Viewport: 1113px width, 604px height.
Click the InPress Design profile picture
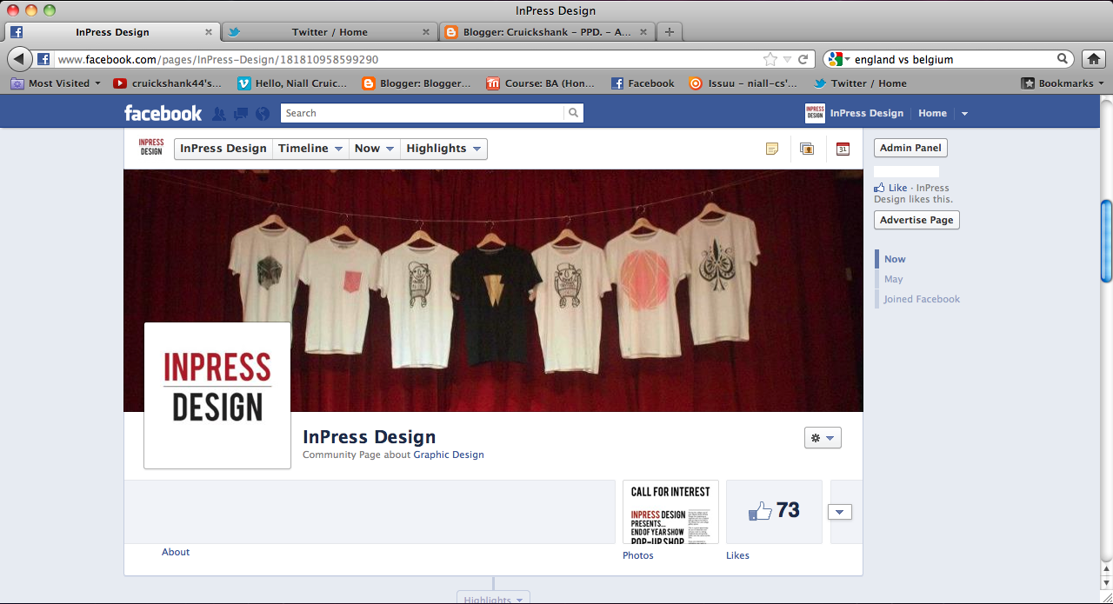point(217,395)
